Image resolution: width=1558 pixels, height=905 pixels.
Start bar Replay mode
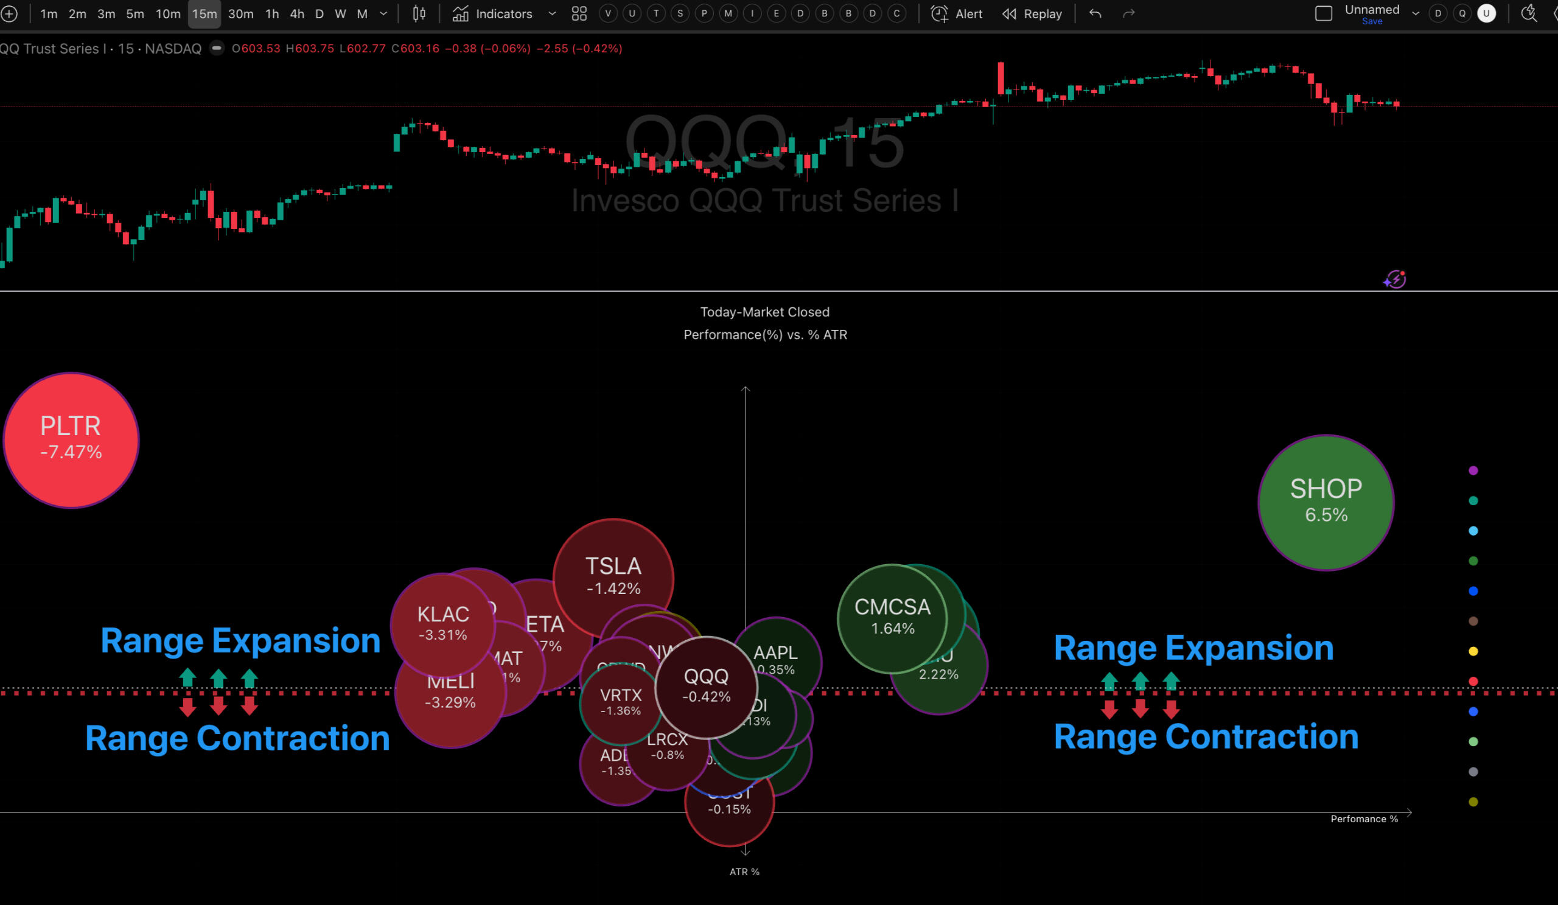tap(1032, 13)
